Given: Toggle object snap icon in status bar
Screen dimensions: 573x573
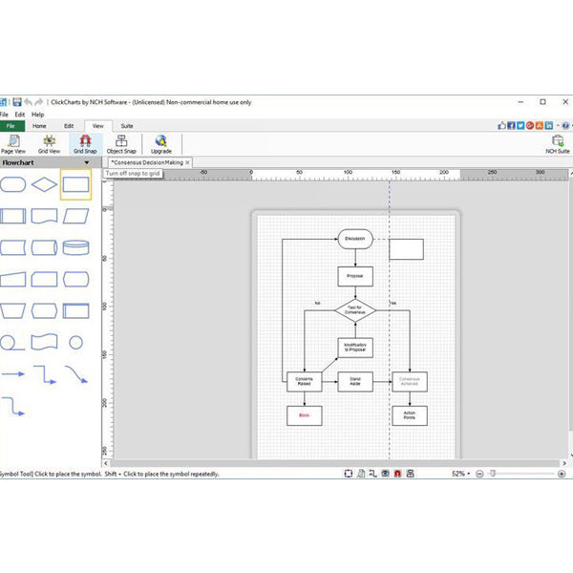Looking at the screenshot, I should pos(410,474).
